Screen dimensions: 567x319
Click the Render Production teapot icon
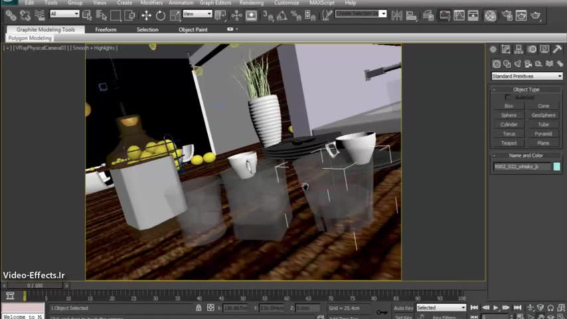536,15
